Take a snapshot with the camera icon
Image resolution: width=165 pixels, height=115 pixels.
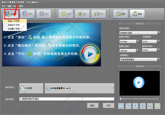pos(150,106)
